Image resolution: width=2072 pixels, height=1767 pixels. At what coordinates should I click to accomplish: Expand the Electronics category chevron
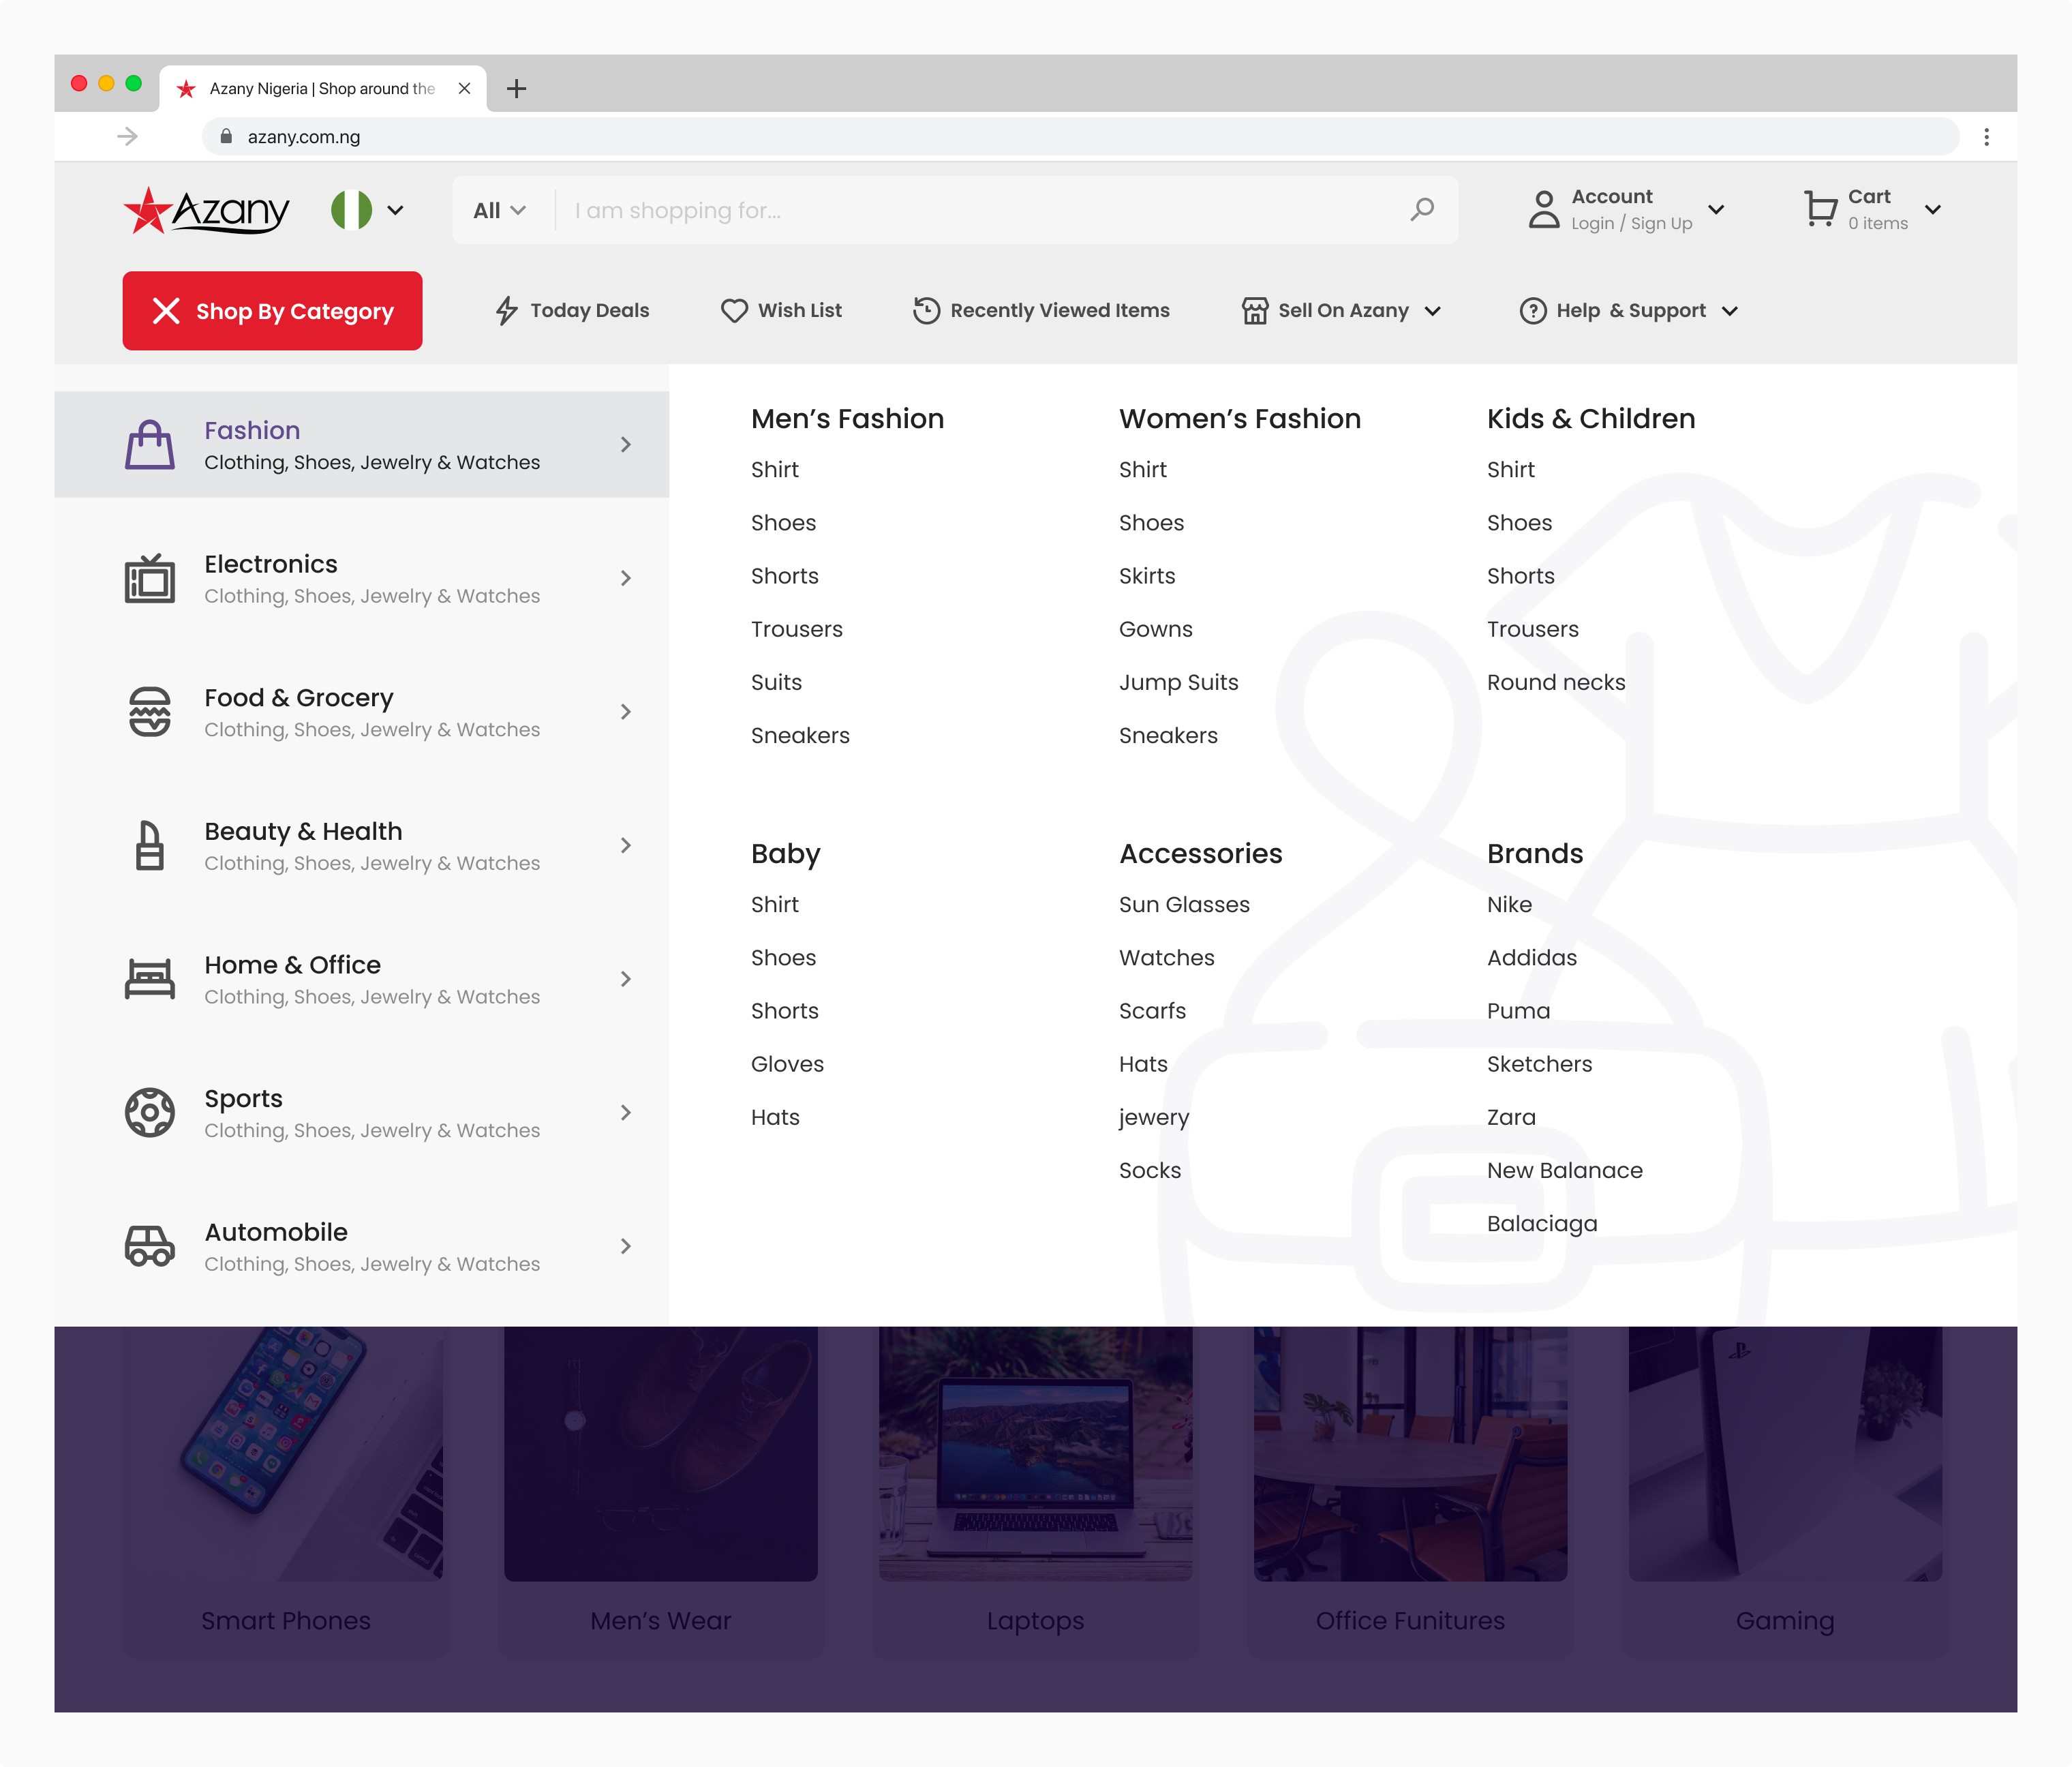click(x=626, y=578)
